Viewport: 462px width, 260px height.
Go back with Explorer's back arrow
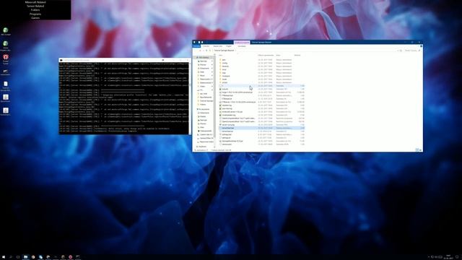pyautogui.click(x=200, y=51)
